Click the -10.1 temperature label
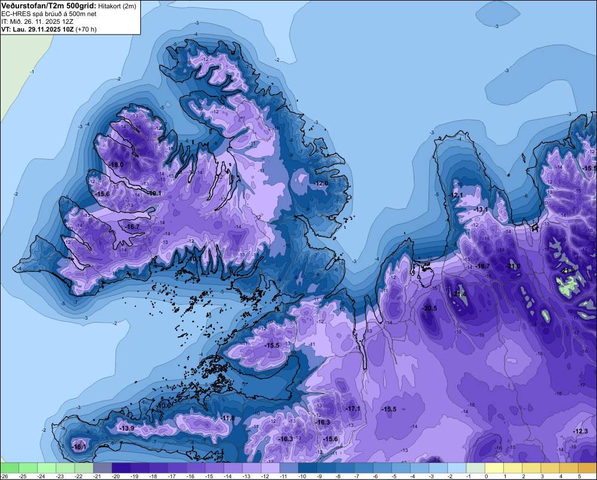Viewport: 597px width, 480px height. click(x=155, y=193)
